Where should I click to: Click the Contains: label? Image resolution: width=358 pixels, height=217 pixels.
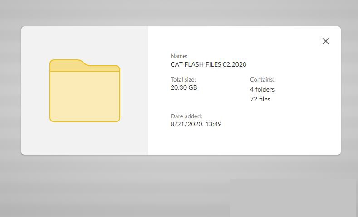(x=262, y=80)
